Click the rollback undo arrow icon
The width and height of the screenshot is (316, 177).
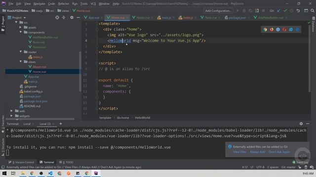(x=298, y=11)
